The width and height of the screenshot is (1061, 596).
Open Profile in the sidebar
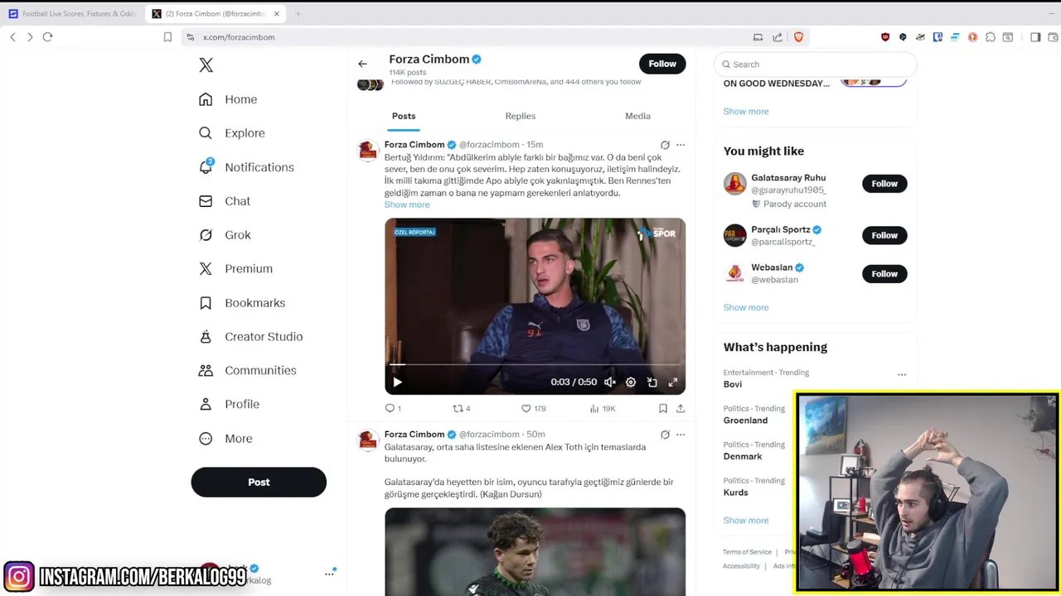click(x=229, y=404)
